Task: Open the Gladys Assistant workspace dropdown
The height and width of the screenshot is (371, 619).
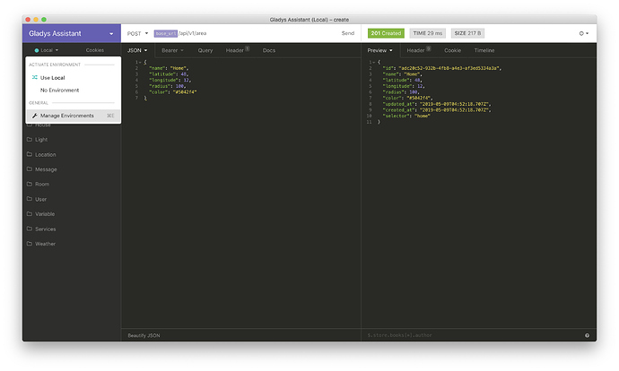Action: click(x=72, y=33)
